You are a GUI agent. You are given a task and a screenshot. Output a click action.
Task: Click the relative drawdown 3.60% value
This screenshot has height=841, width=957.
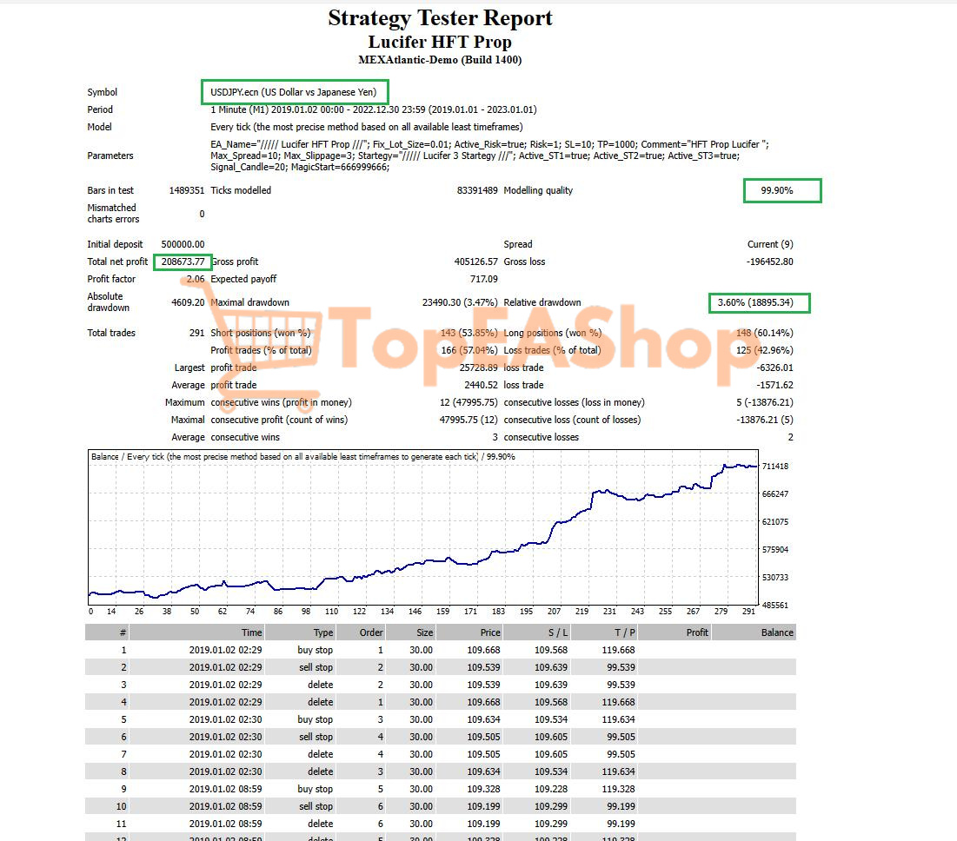coord(759,302)
